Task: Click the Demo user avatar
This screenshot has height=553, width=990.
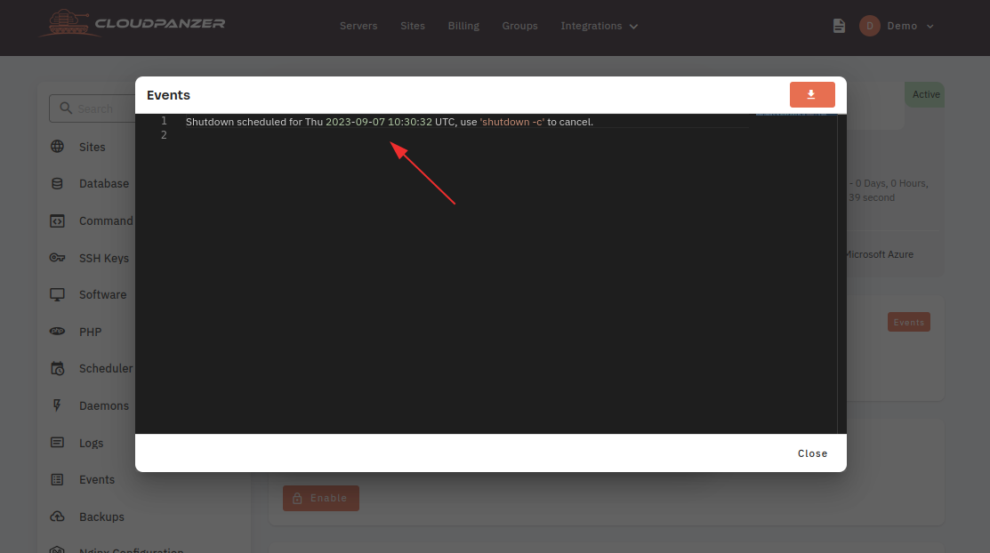Action: tap(869, 26)
